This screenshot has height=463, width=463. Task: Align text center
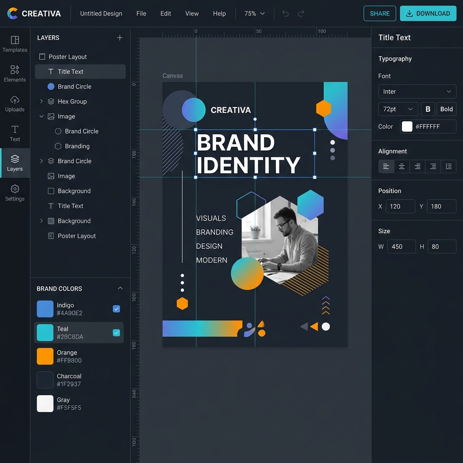pyautogui.click(x=402, y=166)
